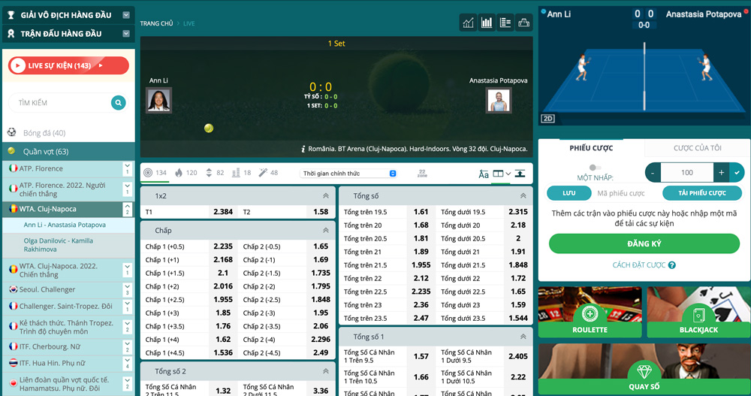Select T2 odds 1.58

321,211
